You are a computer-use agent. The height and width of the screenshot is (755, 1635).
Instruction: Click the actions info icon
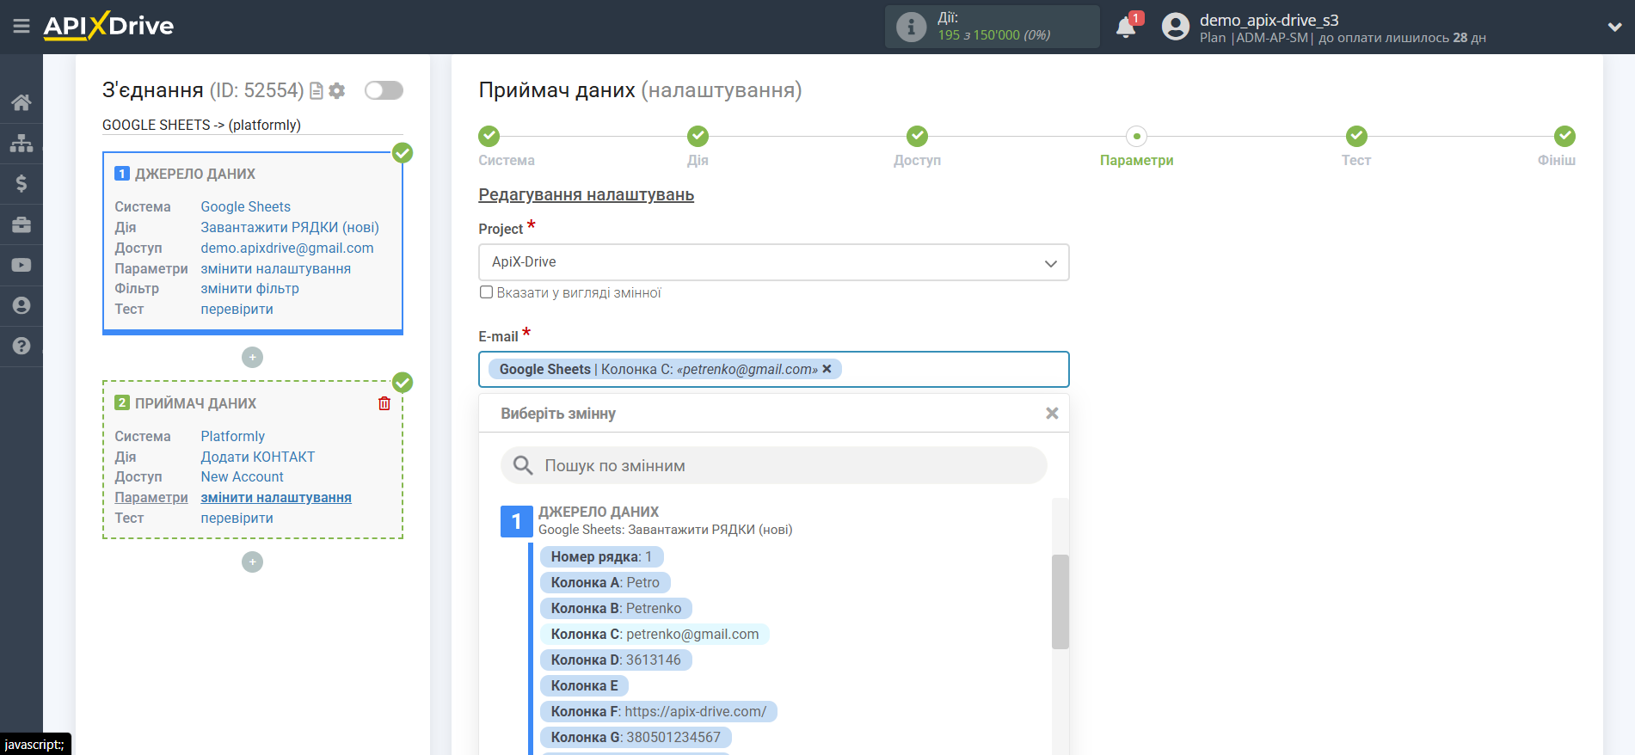[x=911, y=27]
